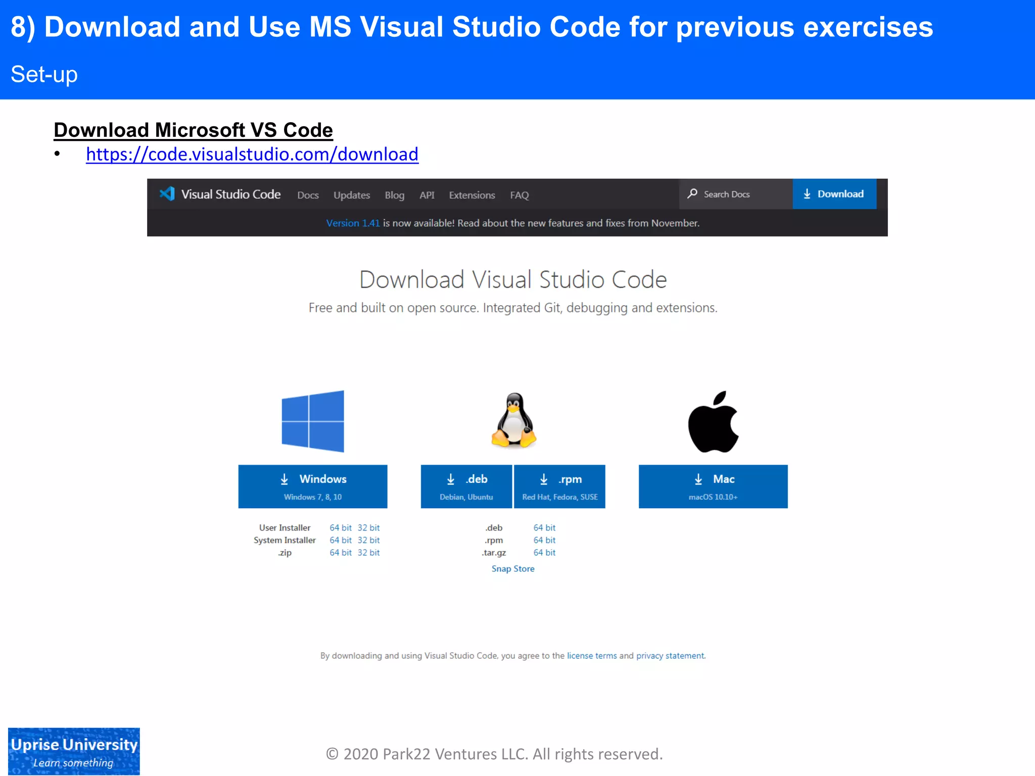Click the '.zip' row label under Windows
1035x776 pixels.
click(x=285, y=553)
